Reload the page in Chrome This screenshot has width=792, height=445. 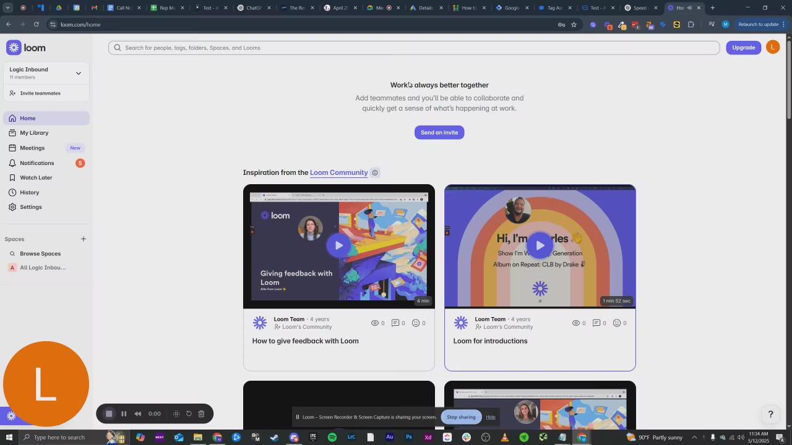(x=36, y=24)
